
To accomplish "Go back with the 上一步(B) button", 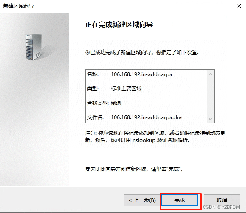I will point(142,200).
